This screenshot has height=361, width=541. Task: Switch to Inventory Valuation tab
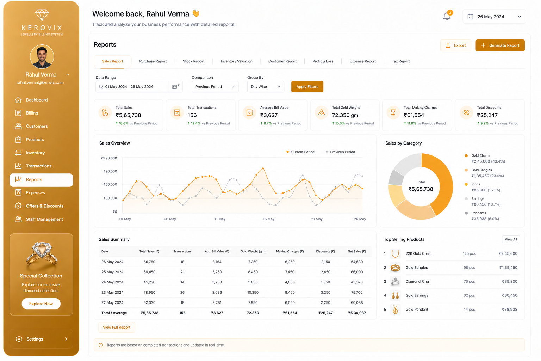(x=236, y=61)
